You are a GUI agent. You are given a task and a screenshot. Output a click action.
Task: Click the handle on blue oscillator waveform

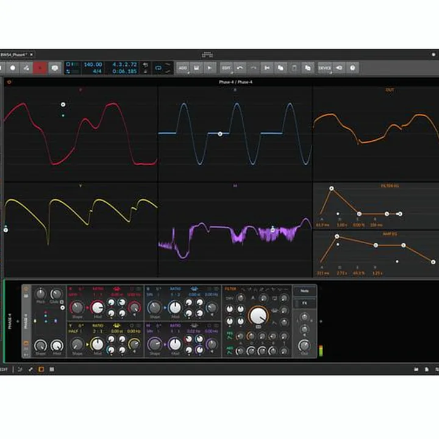point(220,134)
